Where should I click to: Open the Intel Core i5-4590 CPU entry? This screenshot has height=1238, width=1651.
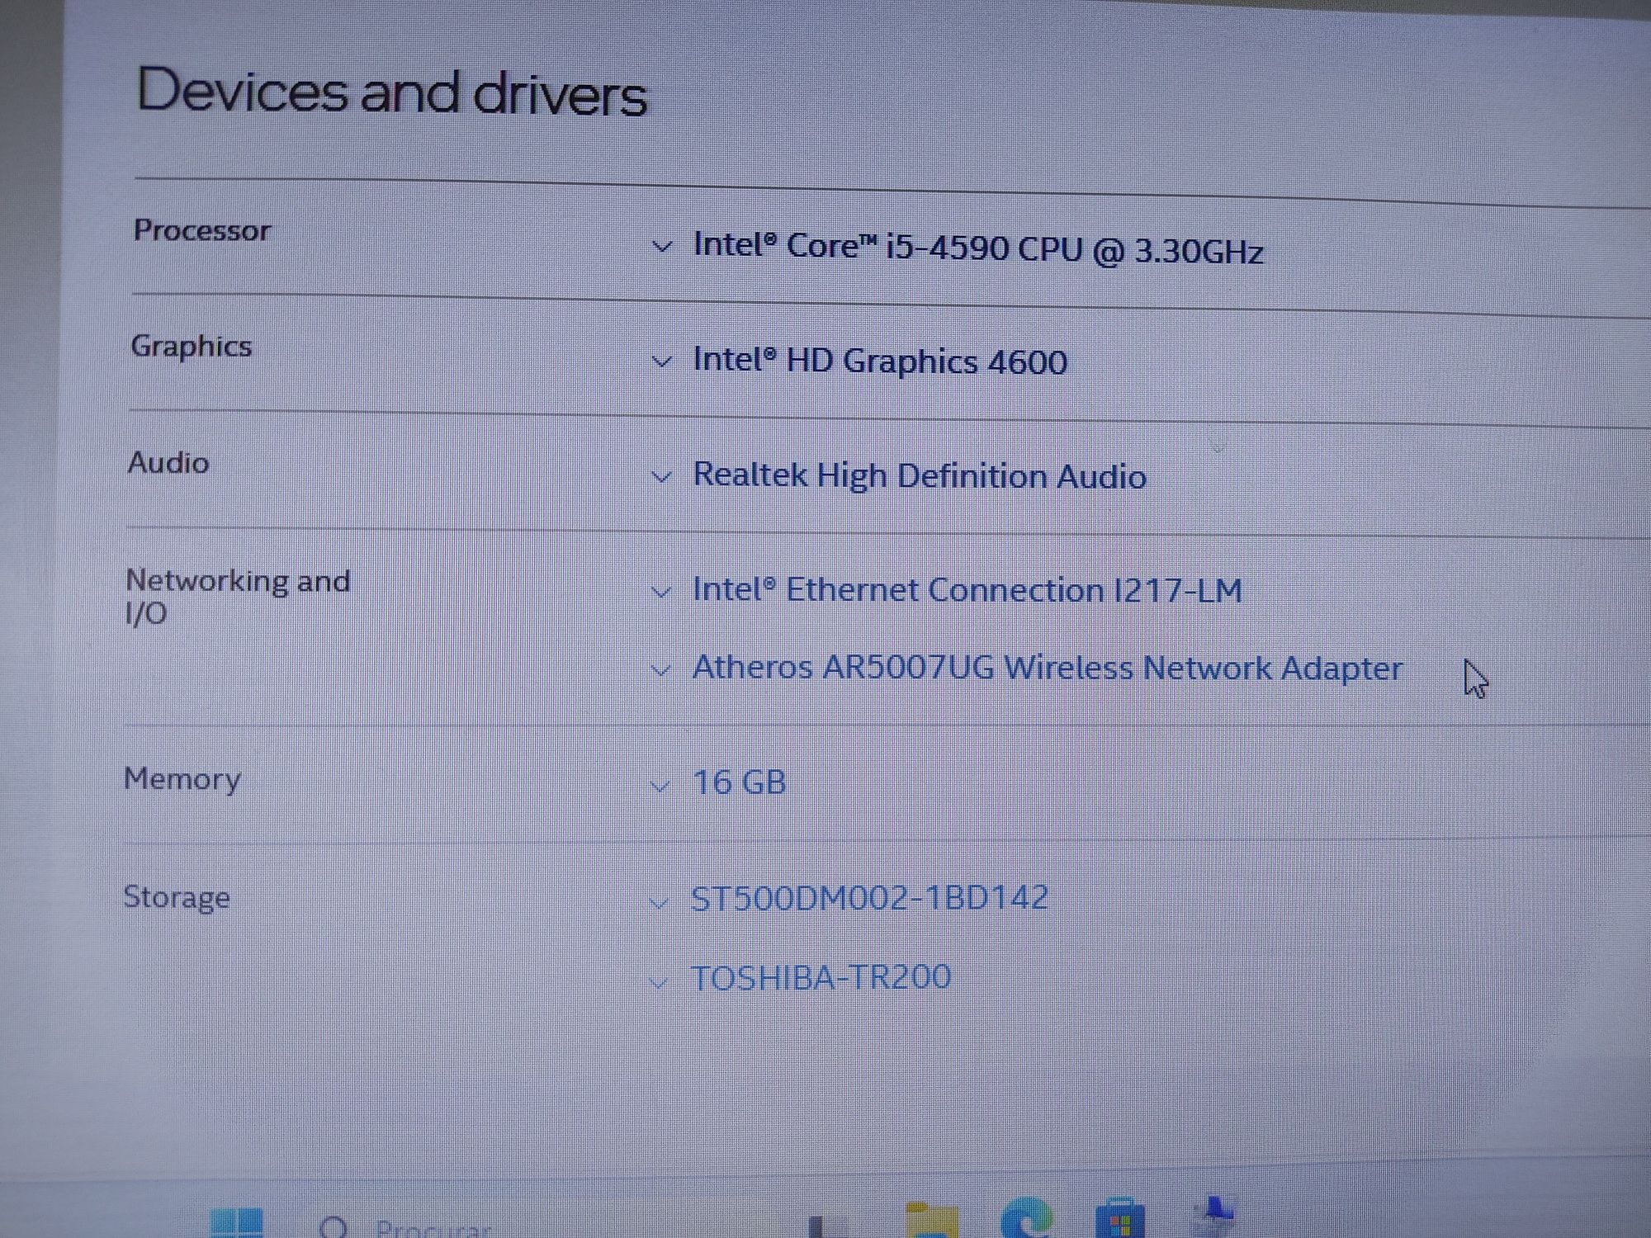click(978, 248)
